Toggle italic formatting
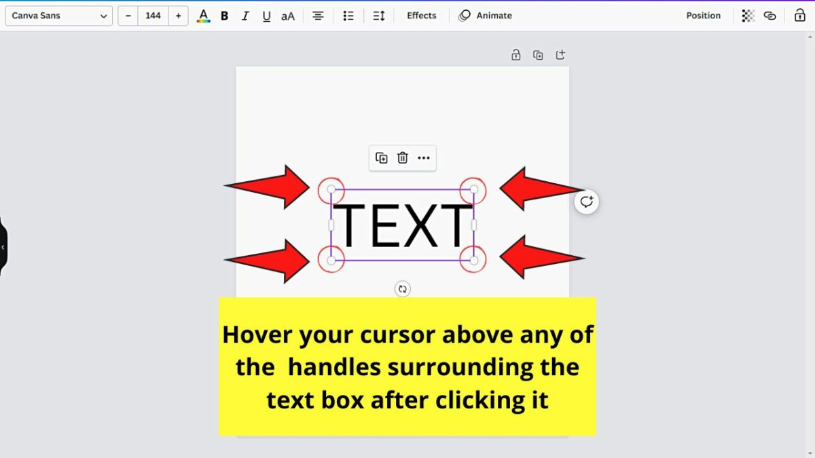This screenshot has height=458, width=815. (x=245, y=15)
